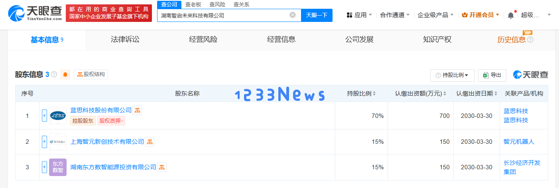Open 蓝思科技股份有限公司 shareholder link
Screen dimensions: 559x188
point(101,110)
